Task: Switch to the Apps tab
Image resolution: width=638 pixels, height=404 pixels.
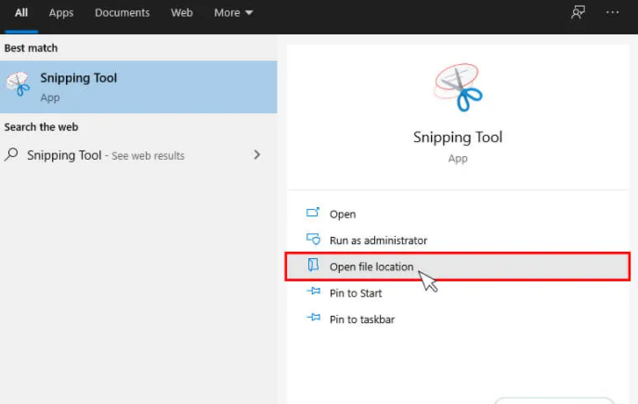Action: pos(61,13)
